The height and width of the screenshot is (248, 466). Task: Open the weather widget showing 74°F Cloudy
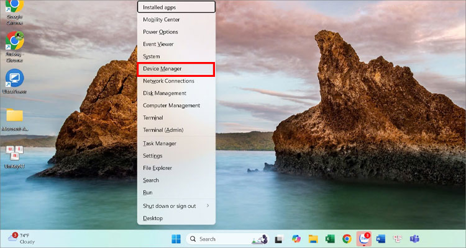point(21,239)
